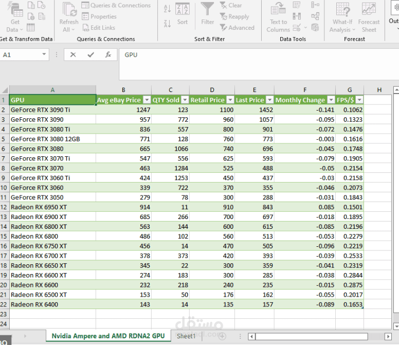Open the Name Box dropdown arrow
Viewport: 399px width, 345px height.
pyautogui.click(x=44, y=54)
